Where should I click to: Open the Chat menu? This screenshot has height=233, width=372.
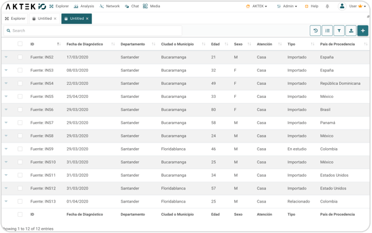coord(132,6)
